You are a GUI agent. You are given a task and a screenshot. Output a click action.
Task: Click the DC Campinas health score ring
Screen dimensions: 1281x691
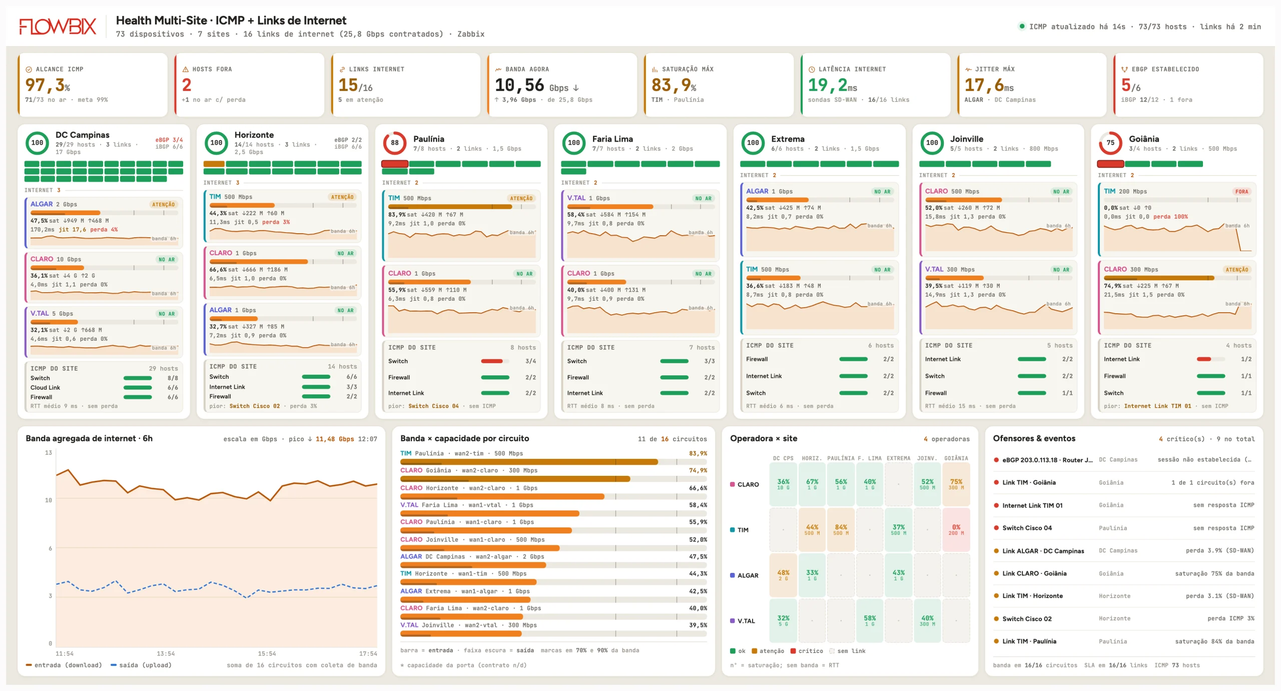[38, 143]
